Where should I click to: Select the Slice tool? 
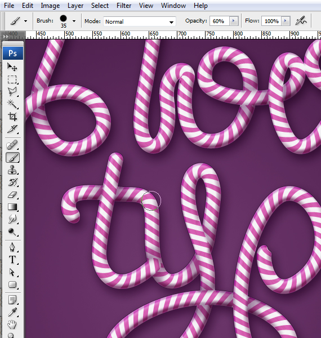12,129
